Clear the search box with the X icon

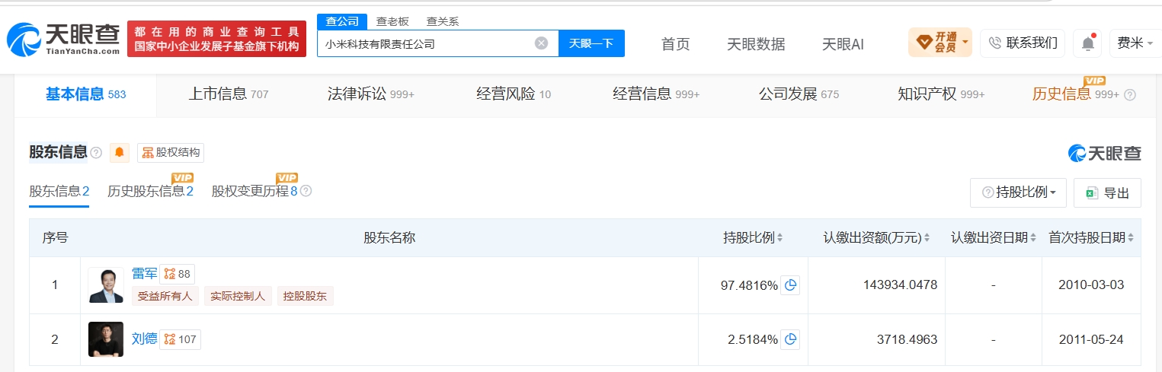pyautogui.click(x=541, y=43)
